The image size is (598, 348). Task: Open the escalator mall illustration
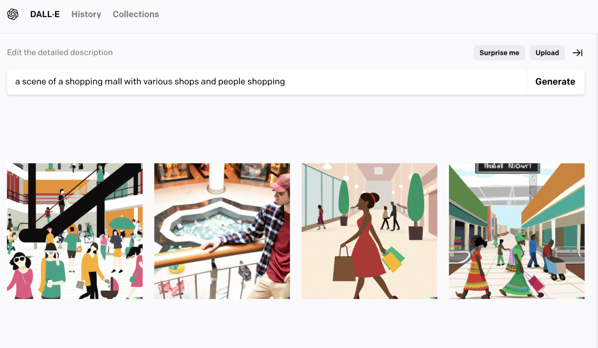pyautogui.click(x=74, y=230)
